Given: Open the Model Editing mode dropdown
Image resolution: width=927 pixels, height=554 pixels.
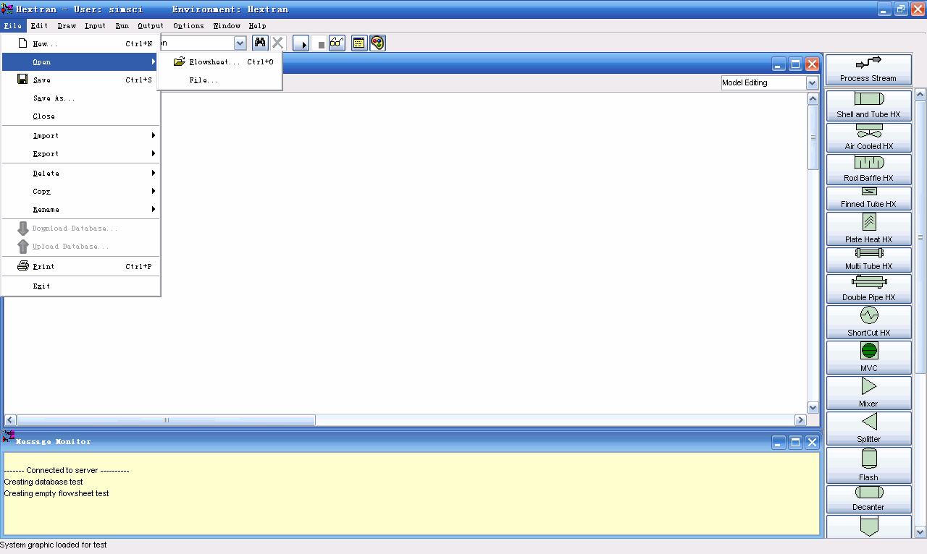Looking at the screenshot, I should 812,82.
